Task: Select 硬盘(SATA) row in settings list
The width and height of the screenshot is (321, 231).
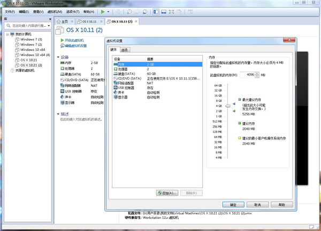Action: tap(157, 73)
